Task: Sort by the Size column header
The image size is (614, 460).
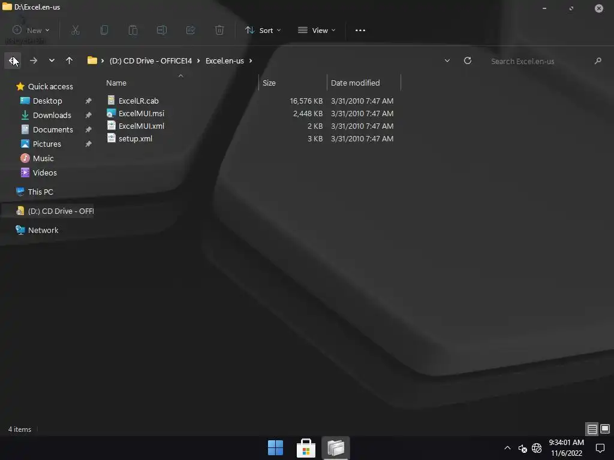Action: (x=269, y=83)
